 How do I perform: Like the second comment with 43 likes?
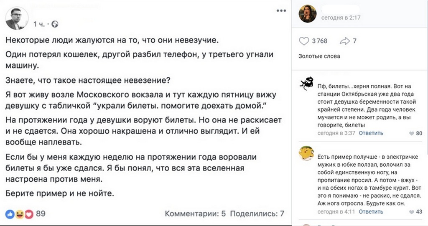pyautogui.click(x=412, y=212)
